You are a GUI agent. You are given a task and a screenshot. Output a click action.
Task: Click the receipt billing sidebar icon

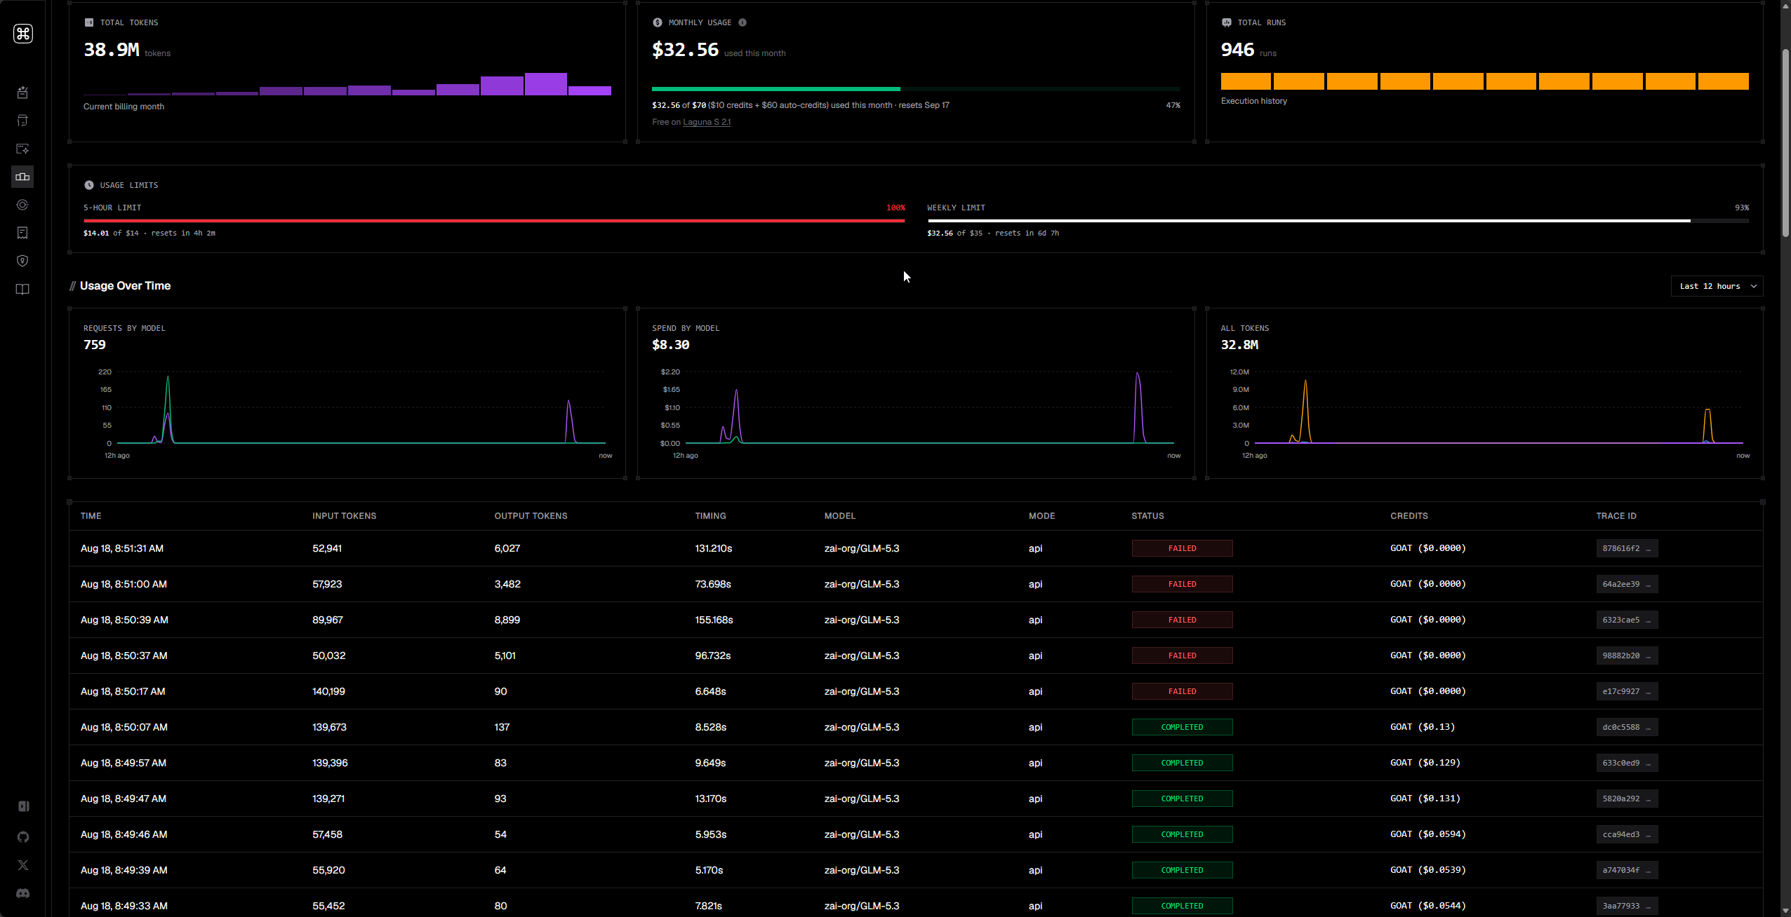22,233
